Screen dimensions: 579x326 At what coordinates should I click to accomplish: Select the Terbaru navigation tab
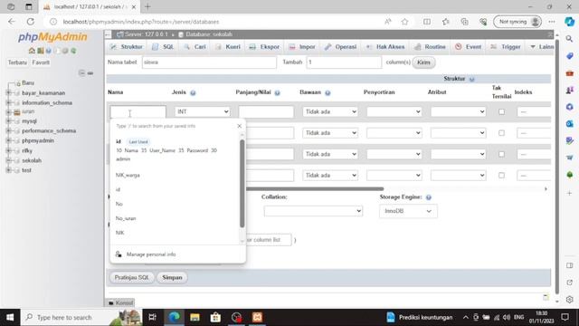coord(17,62)
